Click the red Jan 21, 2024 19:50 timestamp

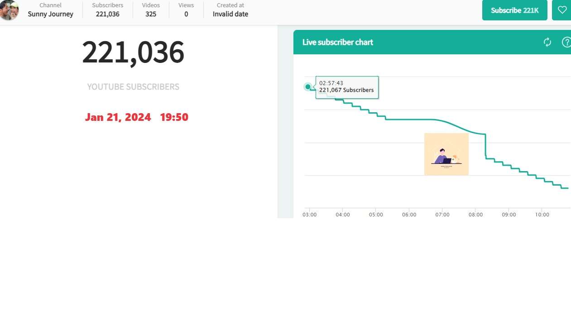point(137,117)
